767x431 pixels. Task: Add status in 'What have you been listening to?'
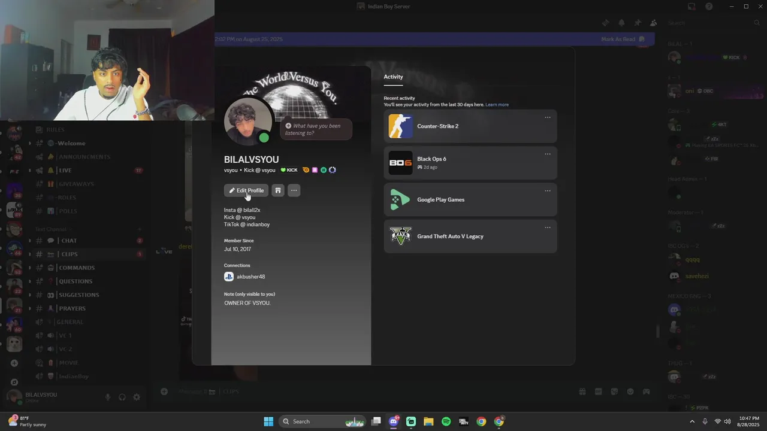tap(316, 129)
